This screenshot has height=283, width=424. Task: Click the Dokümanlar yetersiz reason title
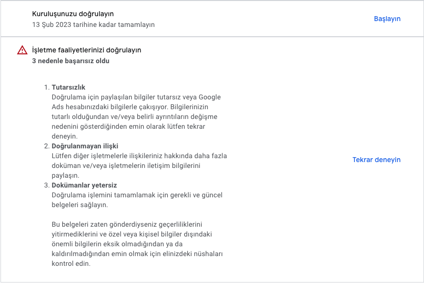(84, 185)
